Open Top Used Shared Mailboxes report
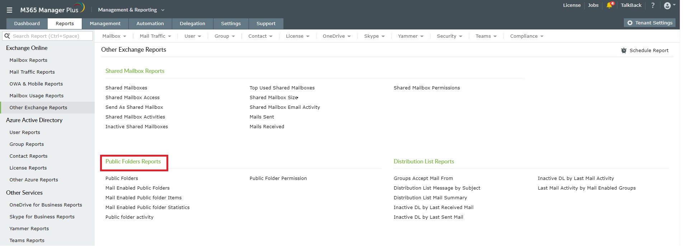Image resolution: width=687 pixels, height=246 pixels. click(x=282, y=88)
